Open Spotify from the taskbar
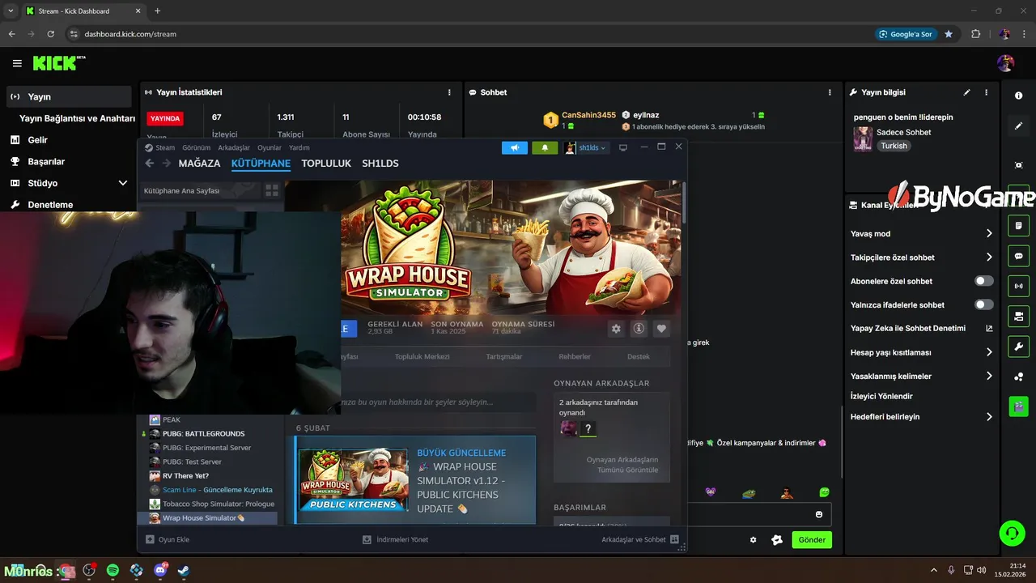This screenshot has height=583, width=1036. coord(113,570)
